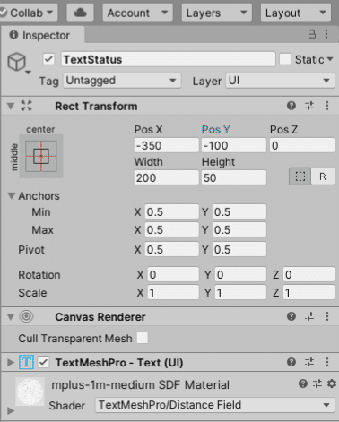Open Rect Transform help reference icon

(x=291, y=106)
